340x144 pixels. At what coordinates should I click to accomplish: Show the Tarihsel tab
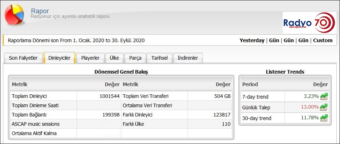[x=159, y=58]
